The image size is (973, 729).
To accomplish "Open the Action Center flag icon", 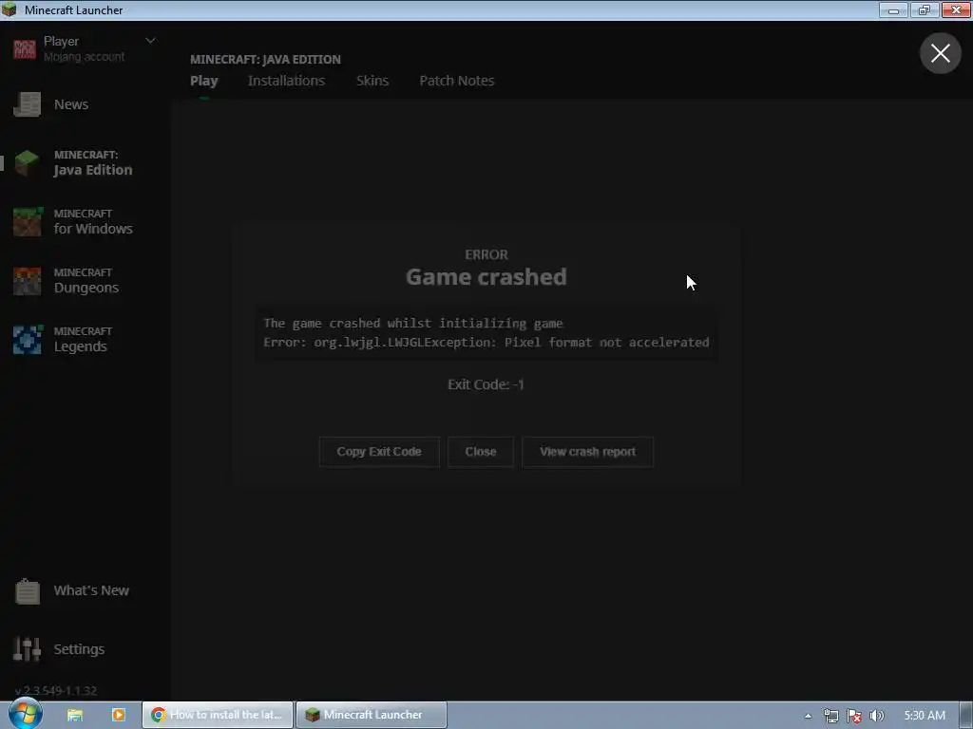I will (x=854, y=716).
